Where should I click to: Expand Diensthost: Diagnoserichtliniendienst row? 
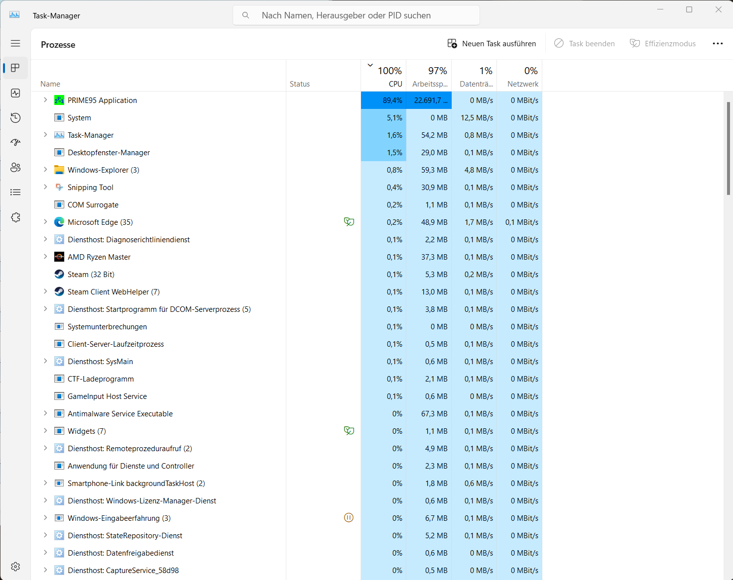coord(45,239)
